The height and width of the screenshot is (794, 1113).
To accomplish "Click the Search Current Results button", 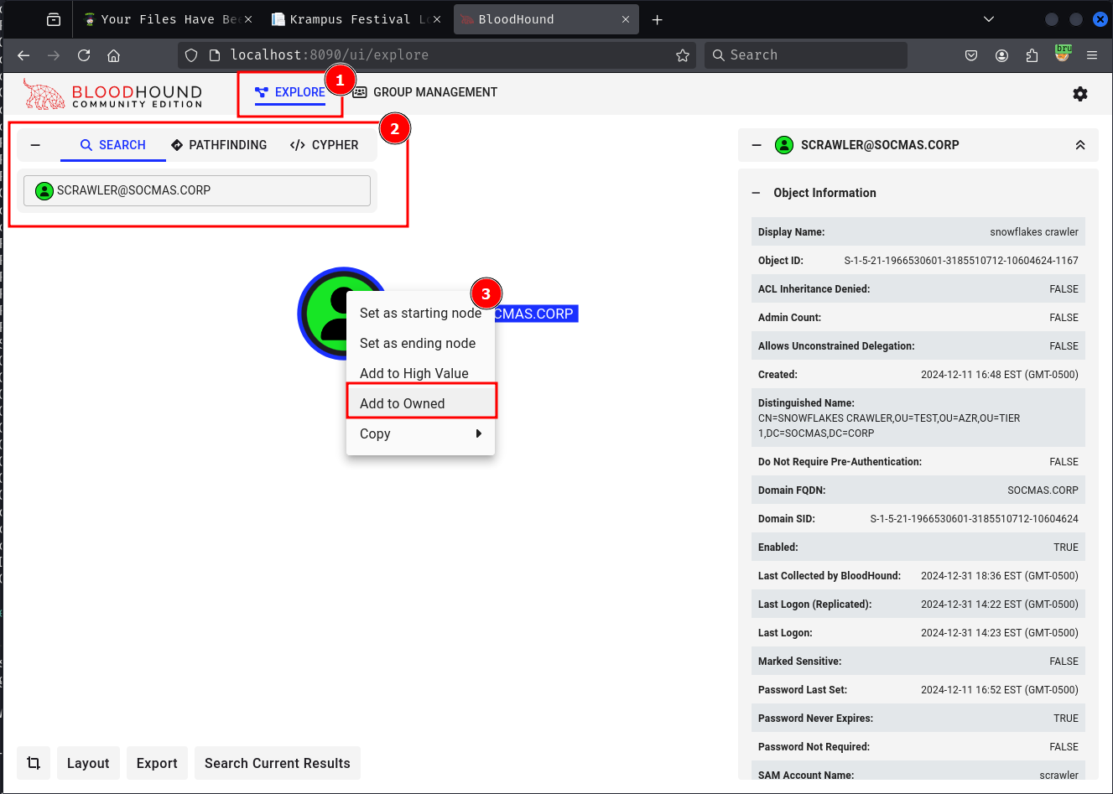I will (x=277, y=763).
